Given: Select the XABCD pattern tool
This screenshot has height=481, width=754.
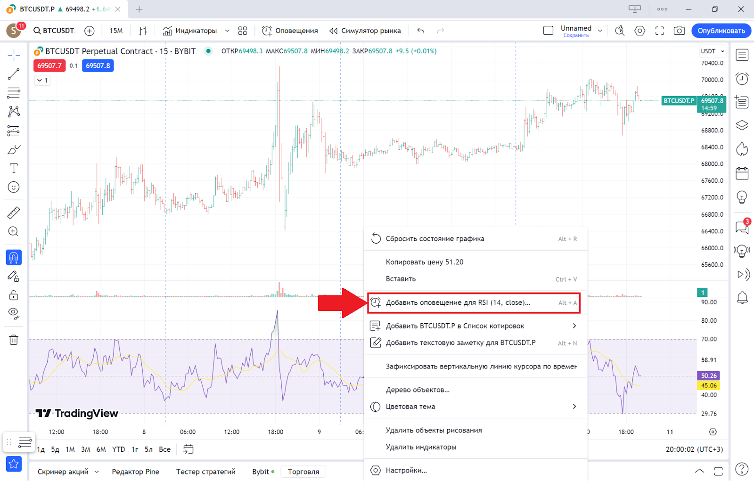Looking at the screenshot, I should tap(14, 112).
